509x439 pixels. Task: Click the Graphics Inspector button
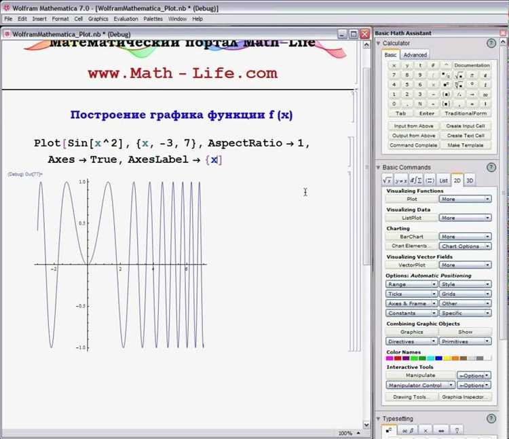tap(465, 397)
